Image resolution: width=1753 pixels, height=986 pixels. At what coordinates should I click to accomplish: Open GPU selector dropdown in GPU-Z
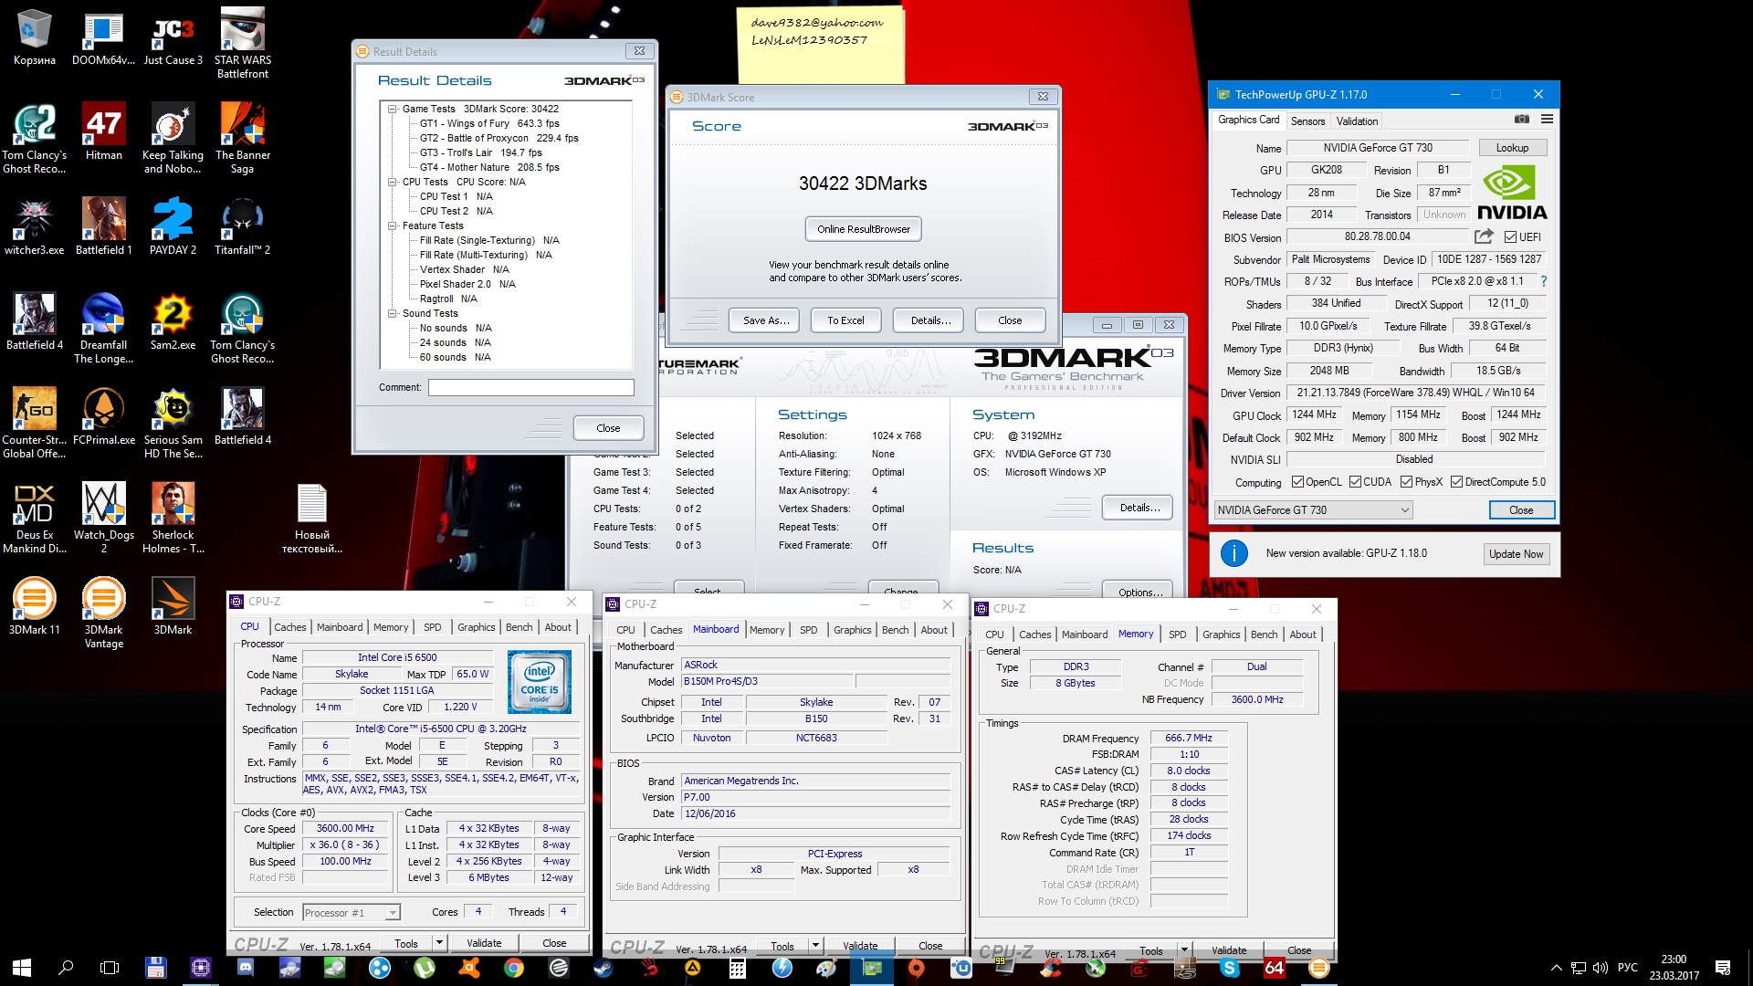coord(1313,510)
